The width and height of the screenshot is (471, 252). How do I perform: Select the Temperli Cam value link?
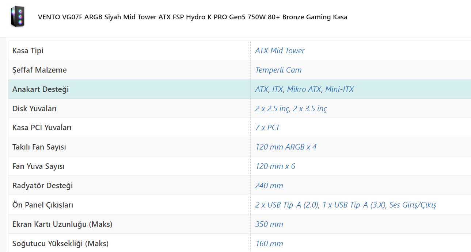278,70
